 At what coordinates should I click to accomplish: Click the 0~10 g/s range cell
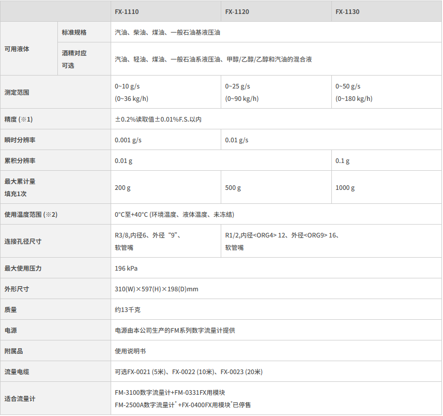[165, 92]
